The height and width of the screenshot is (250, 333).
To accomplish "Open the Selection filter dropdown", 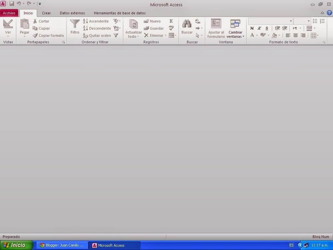I will 117,21.
